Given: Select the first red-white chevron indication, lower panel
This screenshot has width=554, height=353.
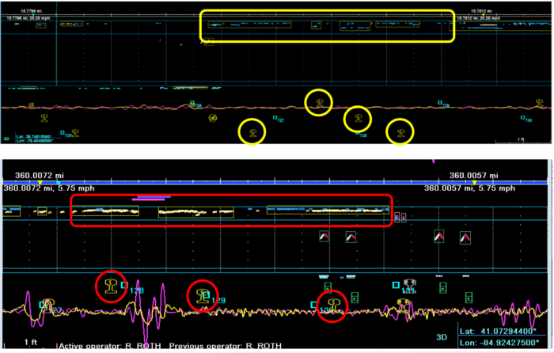Looking at the screenshot, I should click(324, 236).
